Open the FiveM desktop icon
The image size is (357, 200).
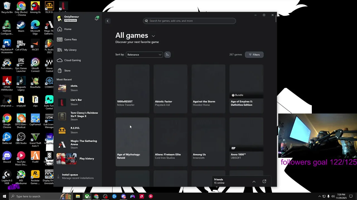click(x=35, y=157)
